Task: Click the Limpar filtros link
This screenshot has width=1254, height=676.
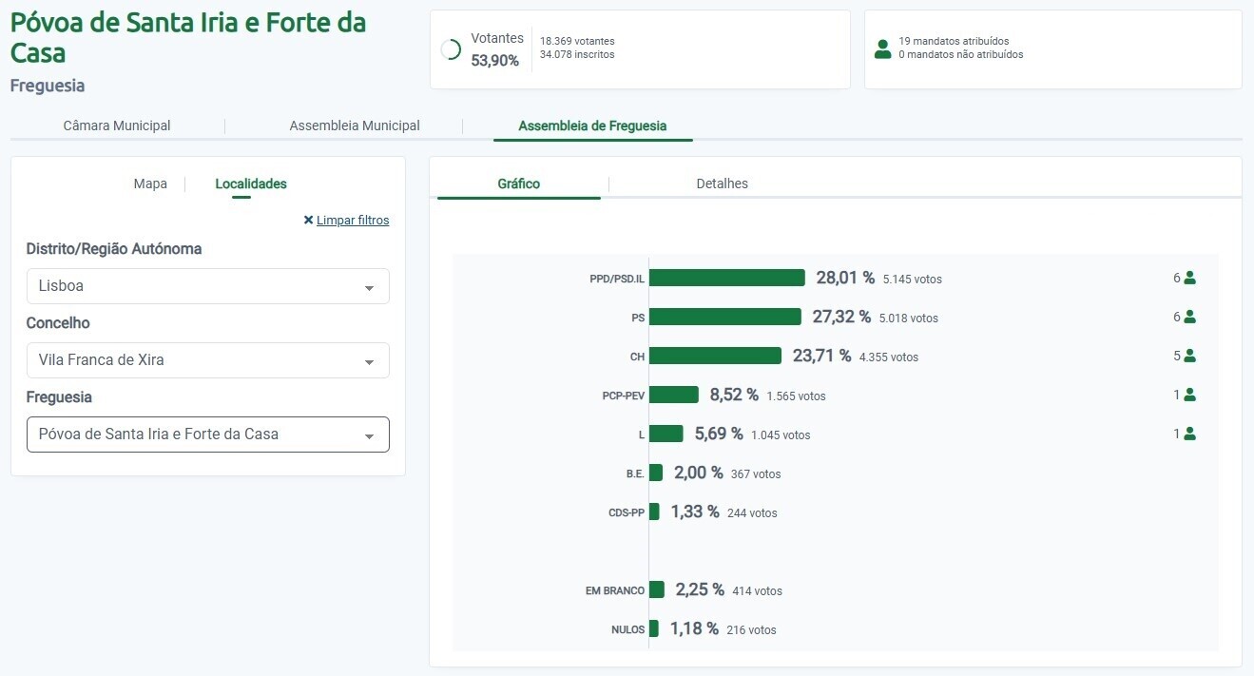Action: coord(353,220)
